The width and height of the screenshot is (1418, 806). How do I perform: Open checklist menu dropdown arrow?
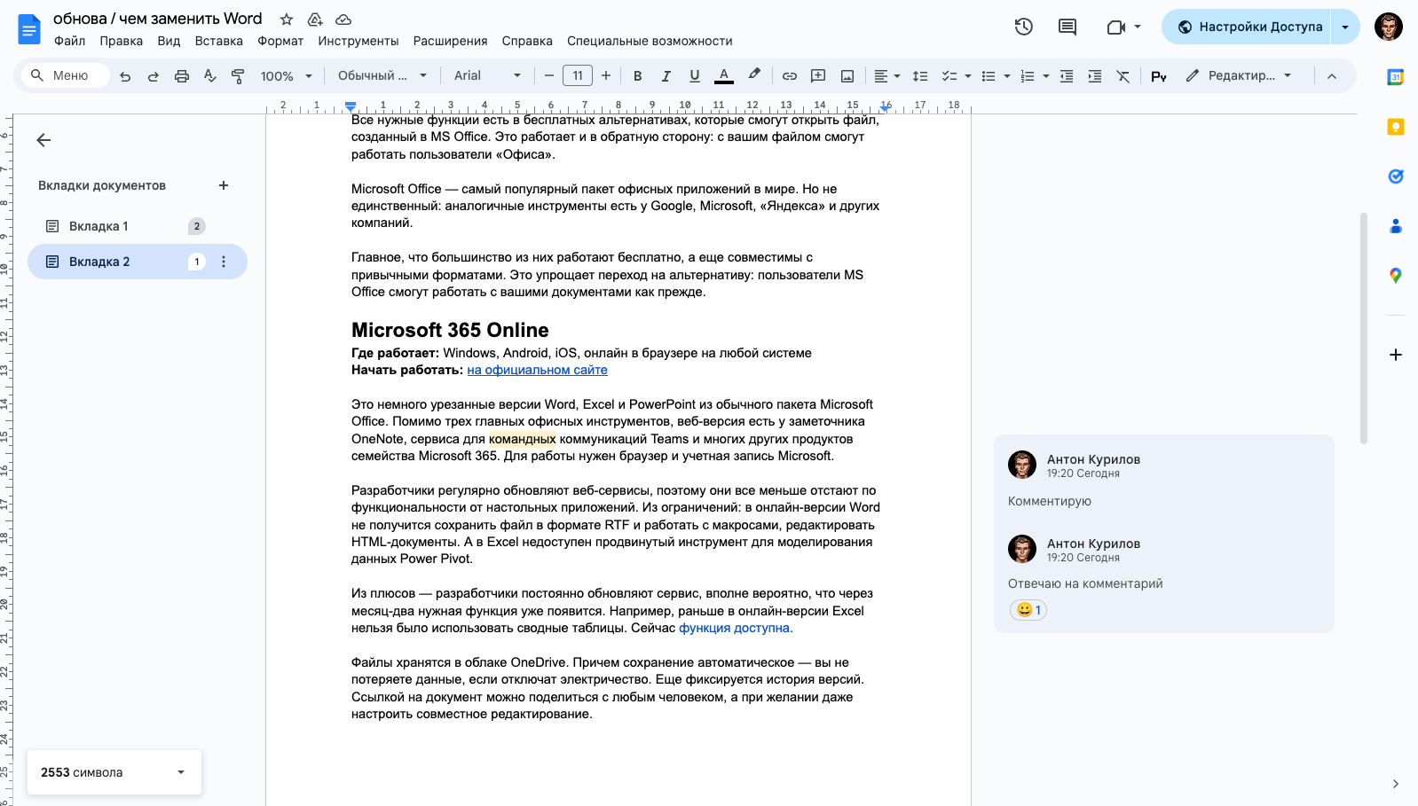pos(968,76)
